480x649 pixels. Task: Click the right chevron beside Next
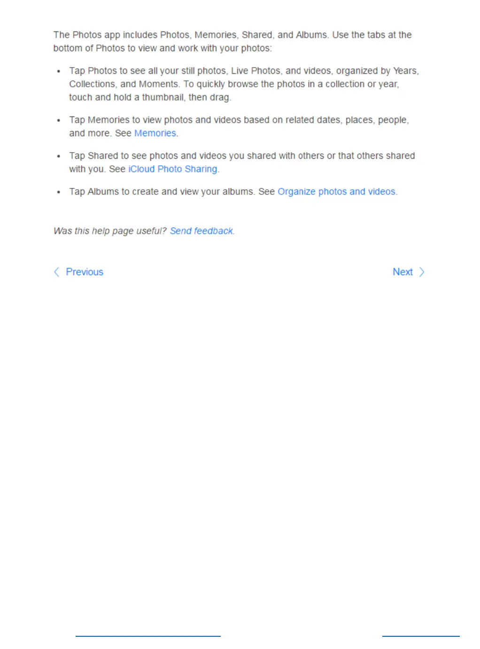pyautogui.click(x=421, y=272)
